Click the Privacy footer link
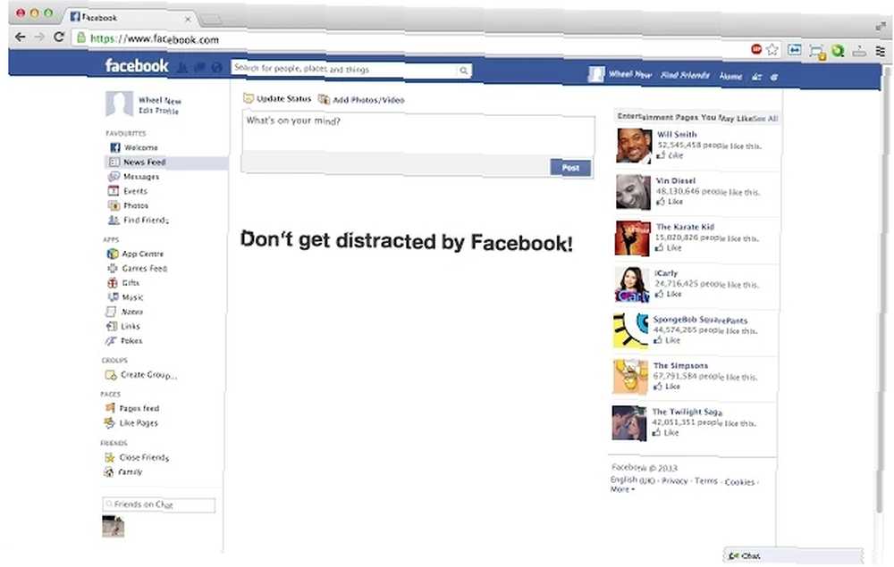 [674, 481]
